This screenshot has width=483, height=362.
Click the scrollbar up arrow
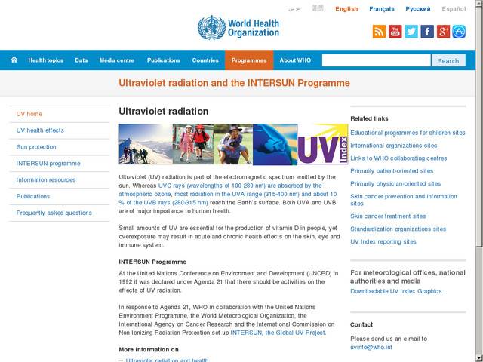[479, 3]
